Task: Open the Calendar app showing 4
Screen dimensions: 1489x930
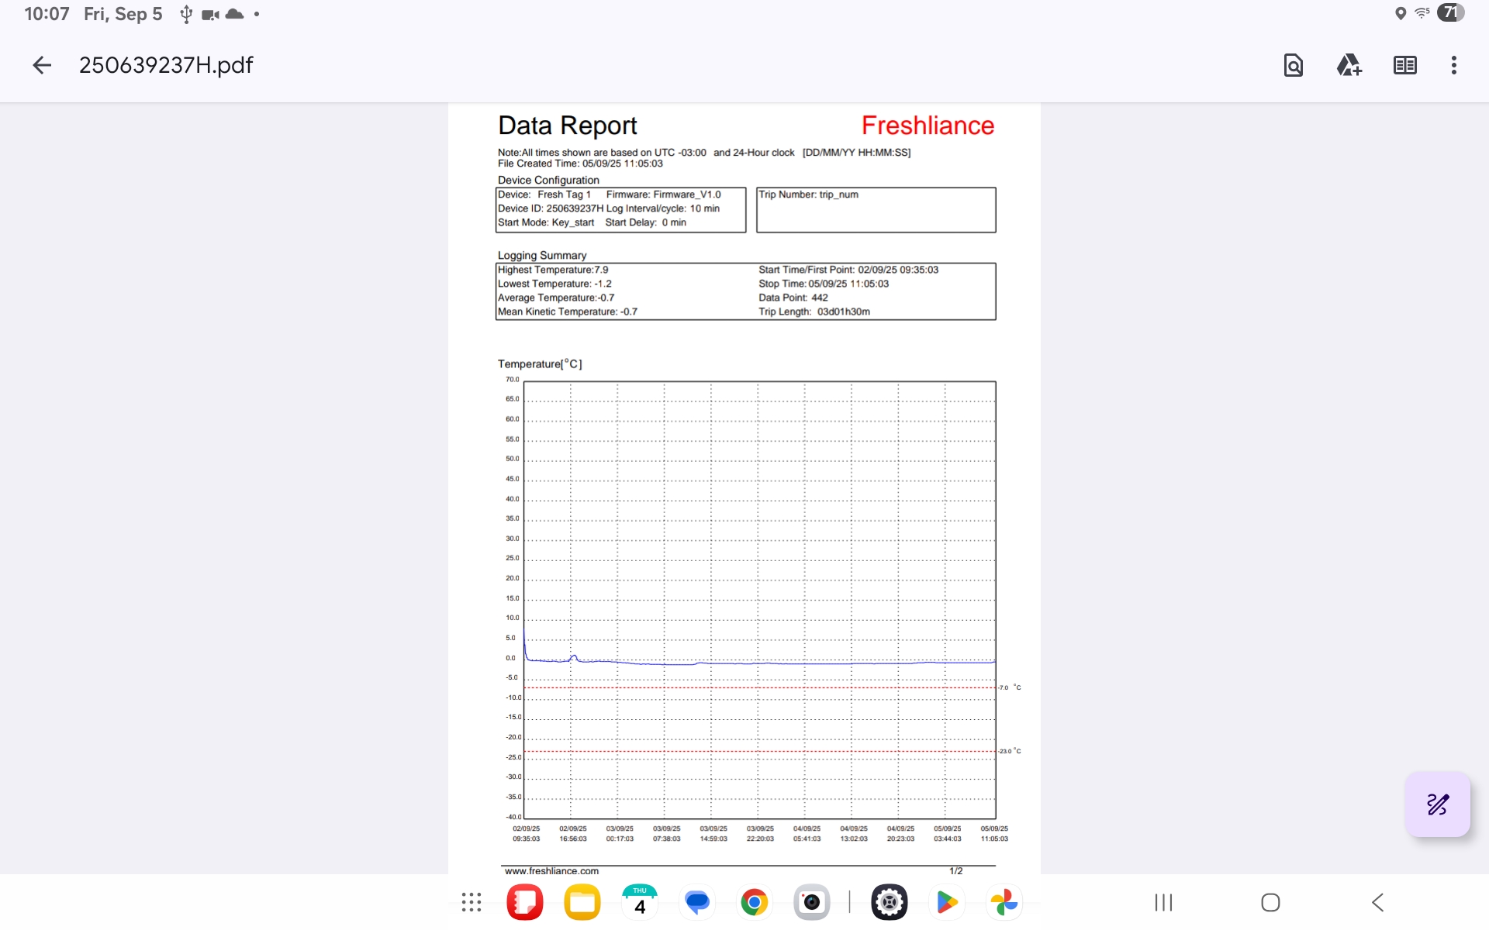Action: tap(640, 902)
